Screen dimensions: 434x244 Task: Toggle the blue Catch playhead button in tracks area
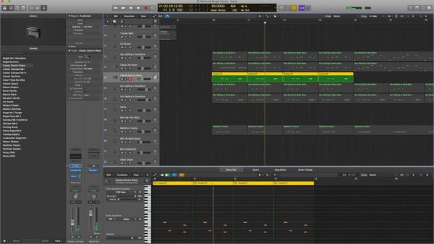pyautogui.click(x=167, y=16)
